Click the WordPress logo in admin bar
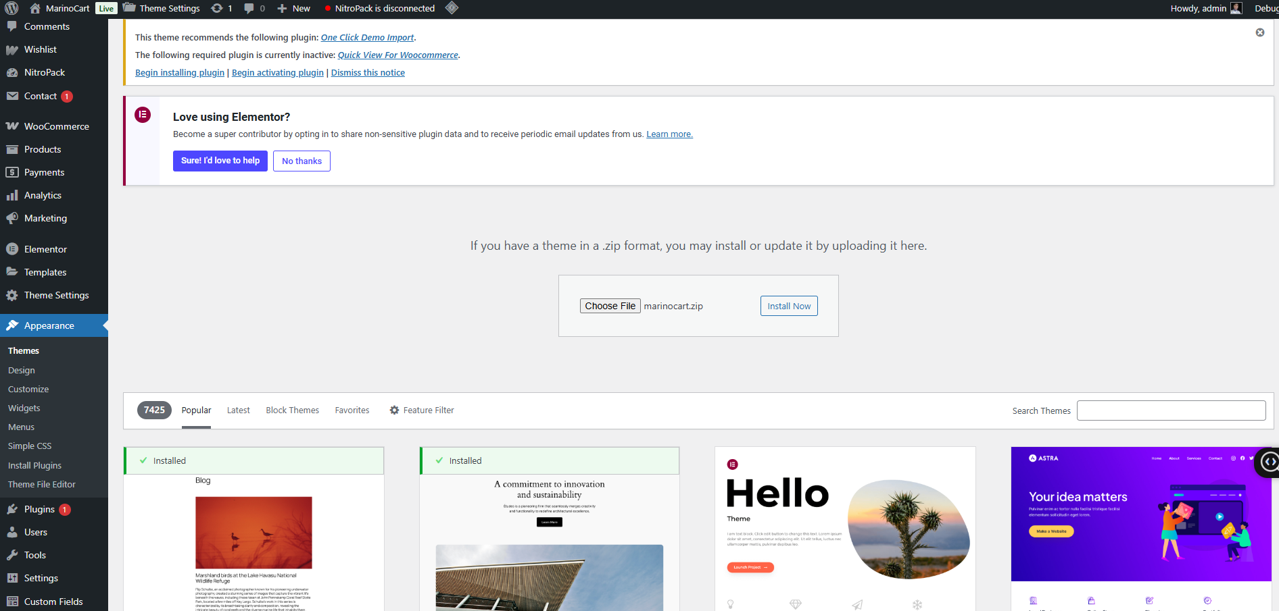The height and width of the screenshot is (611, 1279). coord(11,8)
